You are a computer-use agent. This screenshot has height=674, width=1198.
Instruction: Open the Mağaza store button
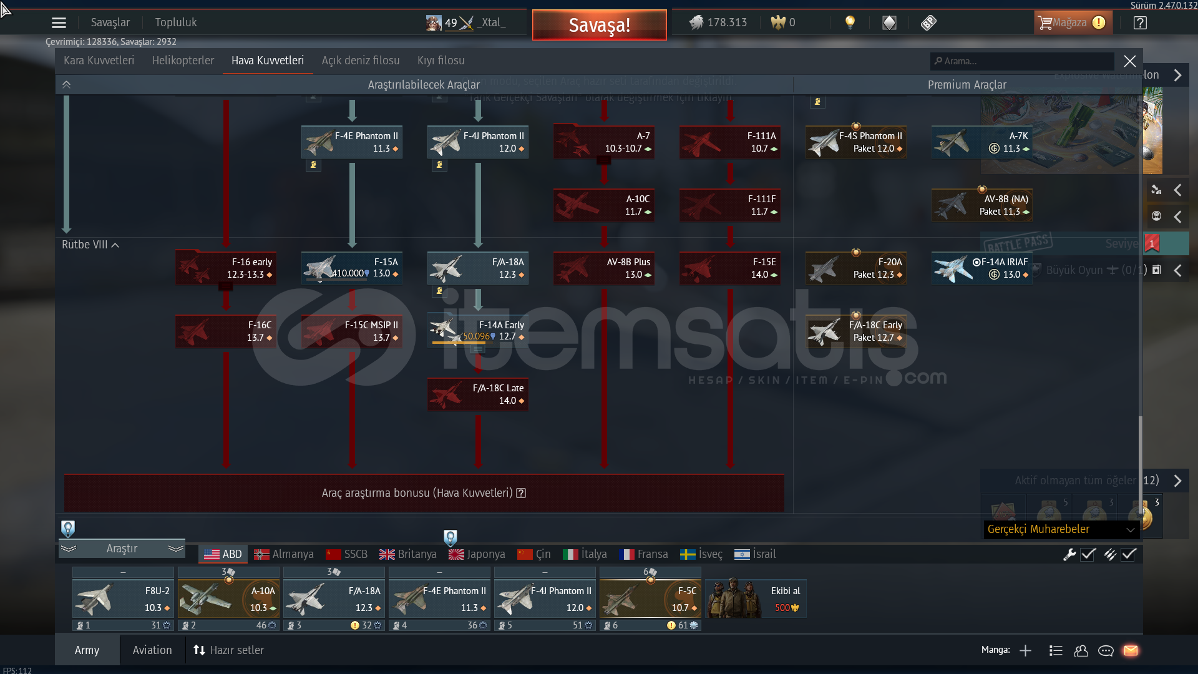pos(1073,23)
